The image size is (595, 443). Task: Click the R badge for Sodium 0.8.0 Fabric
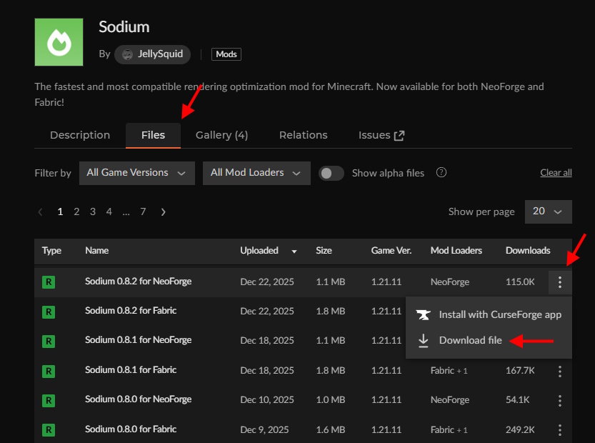tap(48, 429)
